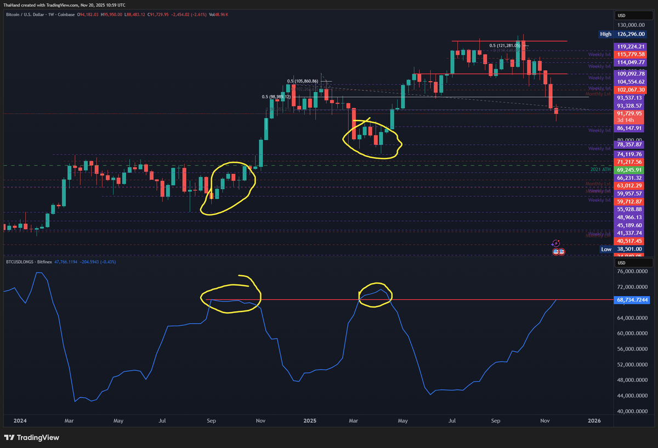This screenshot has height=448, width=658.
Task: Click the 76,000.0000 label on the longs axis
Action: [632, 271]
